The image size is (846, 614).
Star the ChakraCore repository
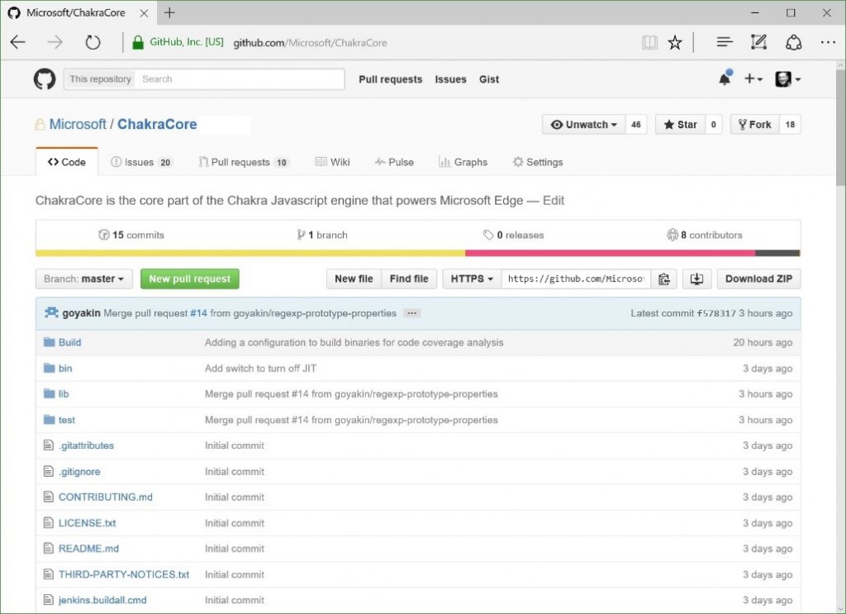tap(681, 124)
